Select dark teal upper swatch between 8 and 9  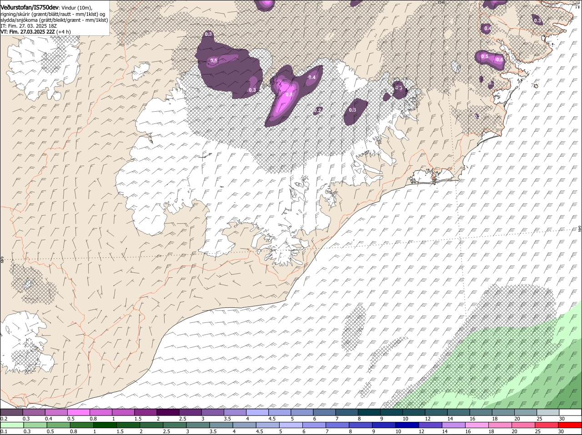[369, 412]
